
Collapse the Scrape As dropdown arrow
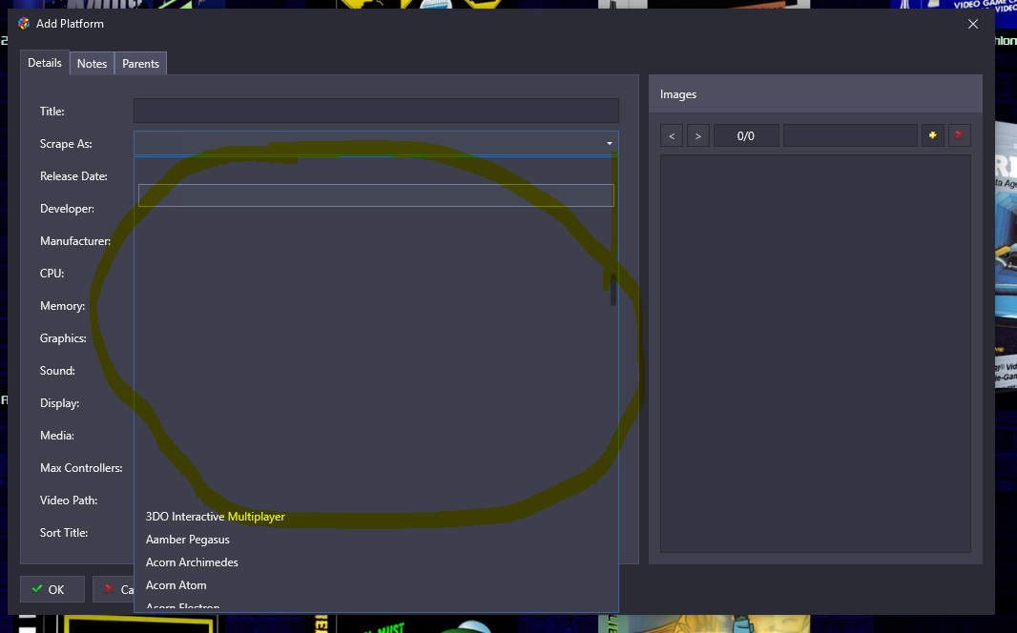coord(609,143)
